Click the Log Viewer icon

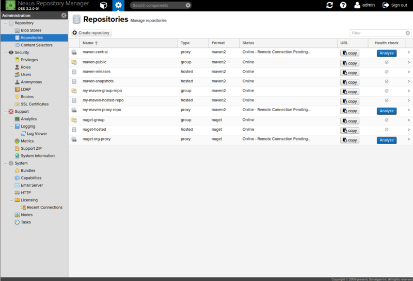[x=23, y=134]
